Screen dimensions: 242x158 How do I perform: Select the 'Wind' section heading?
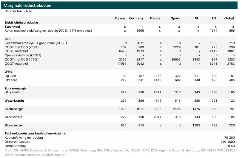point(8,72)
